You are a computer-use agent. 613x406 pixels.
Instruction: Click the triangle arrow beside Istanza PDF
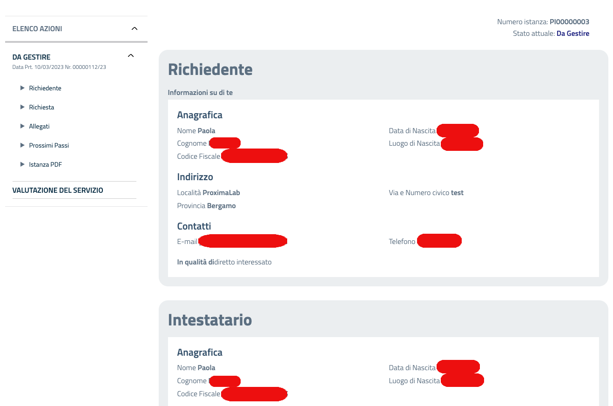tap(22, 164)
